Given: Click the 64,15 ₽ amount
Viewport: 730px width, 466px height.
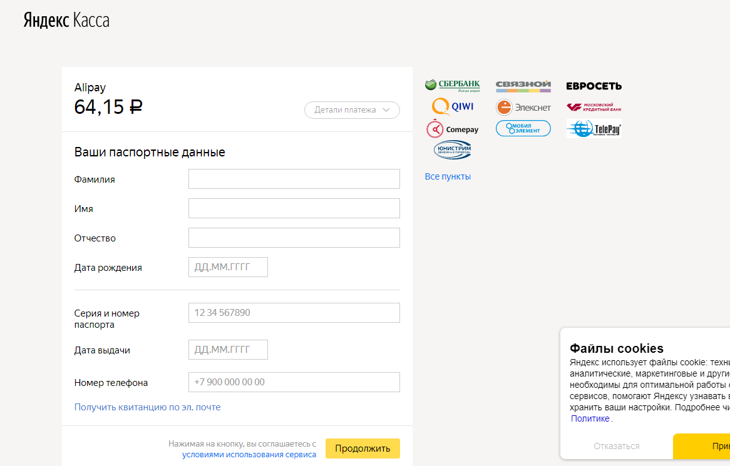Looking at the screenshot, I should click(108, 107).
